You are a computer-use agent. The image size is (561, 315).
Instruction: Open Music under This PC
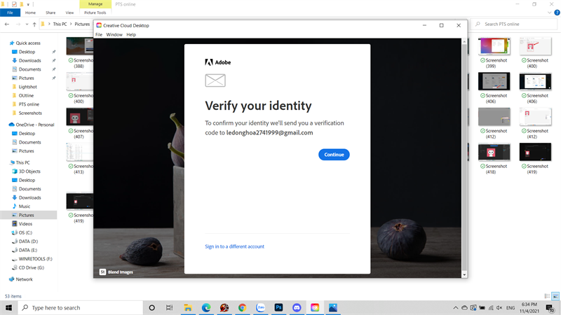25,206
